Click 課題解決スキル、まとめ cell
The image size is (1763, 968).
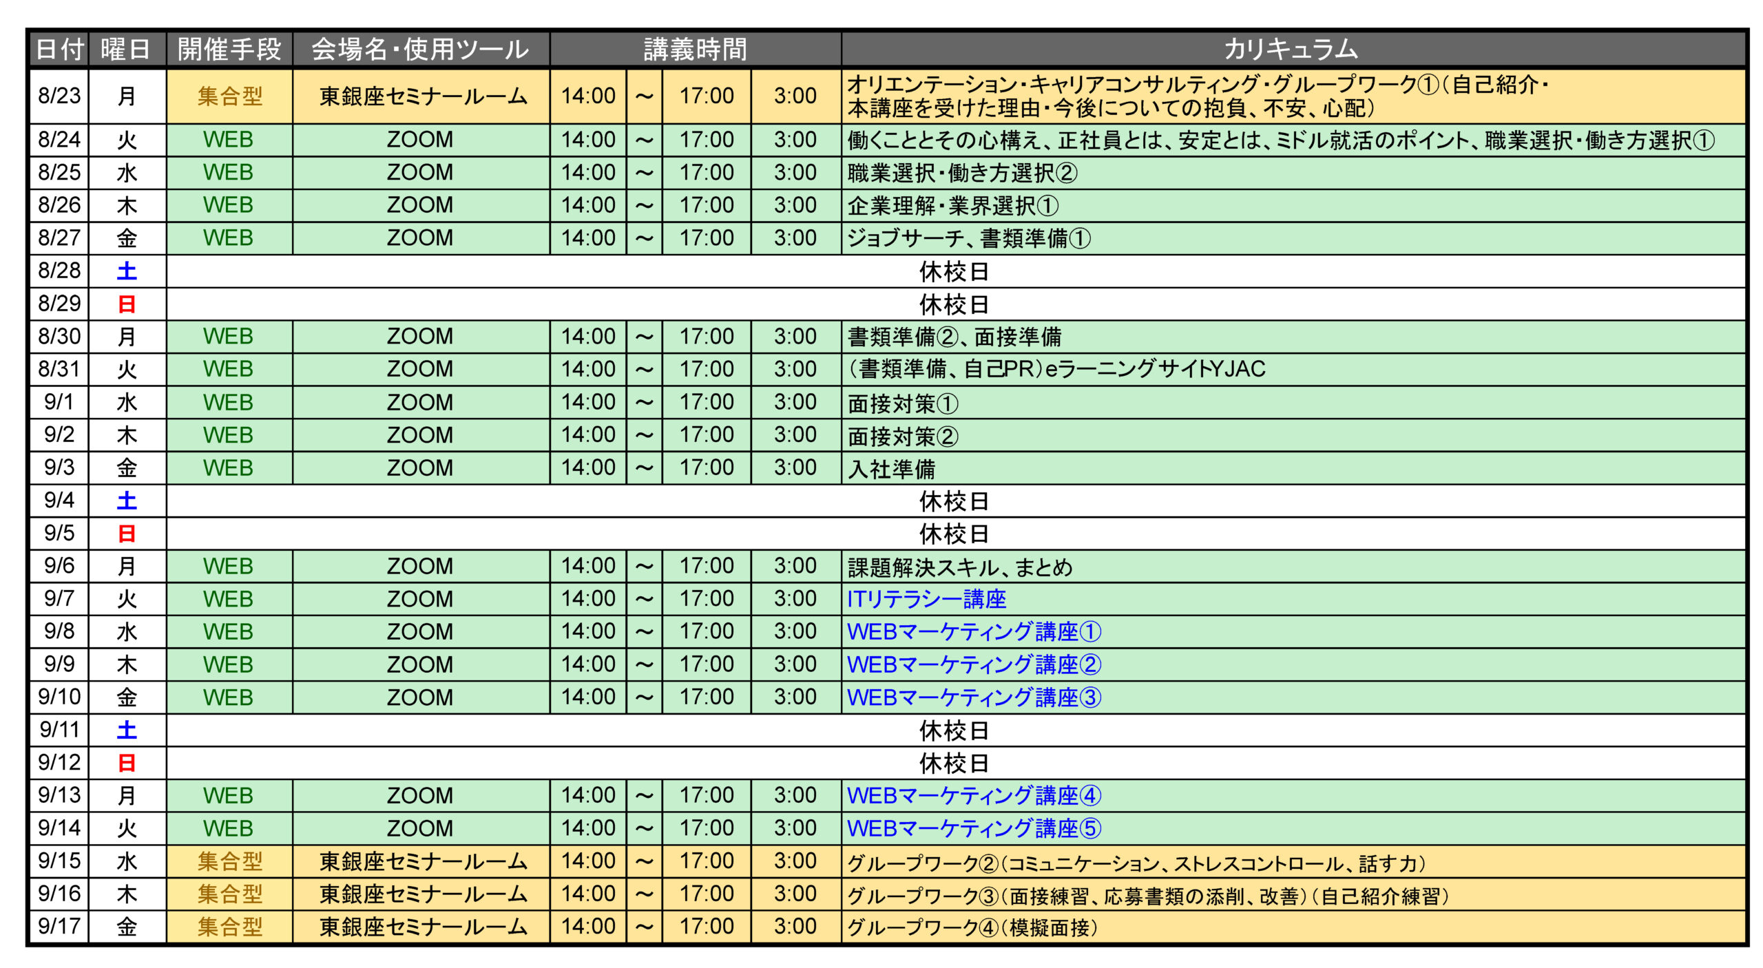coord(1292,566)
